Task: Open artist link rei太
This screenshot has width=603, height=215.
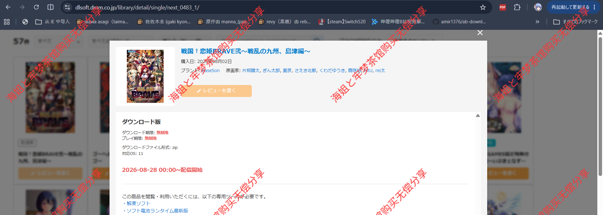Action: (x=380, y=71)
